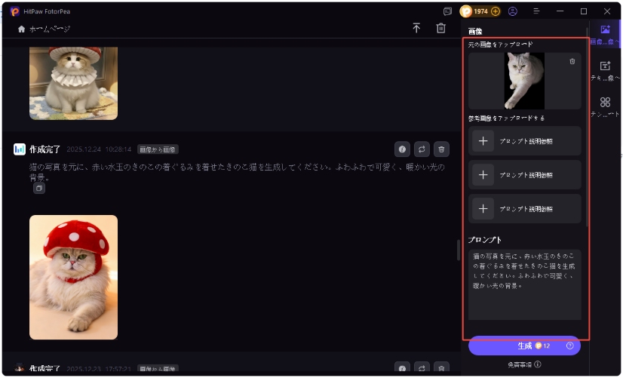Open the user account profile icon
The width and height of the screenshot is (623, 378).
click(x=513, y=11)
